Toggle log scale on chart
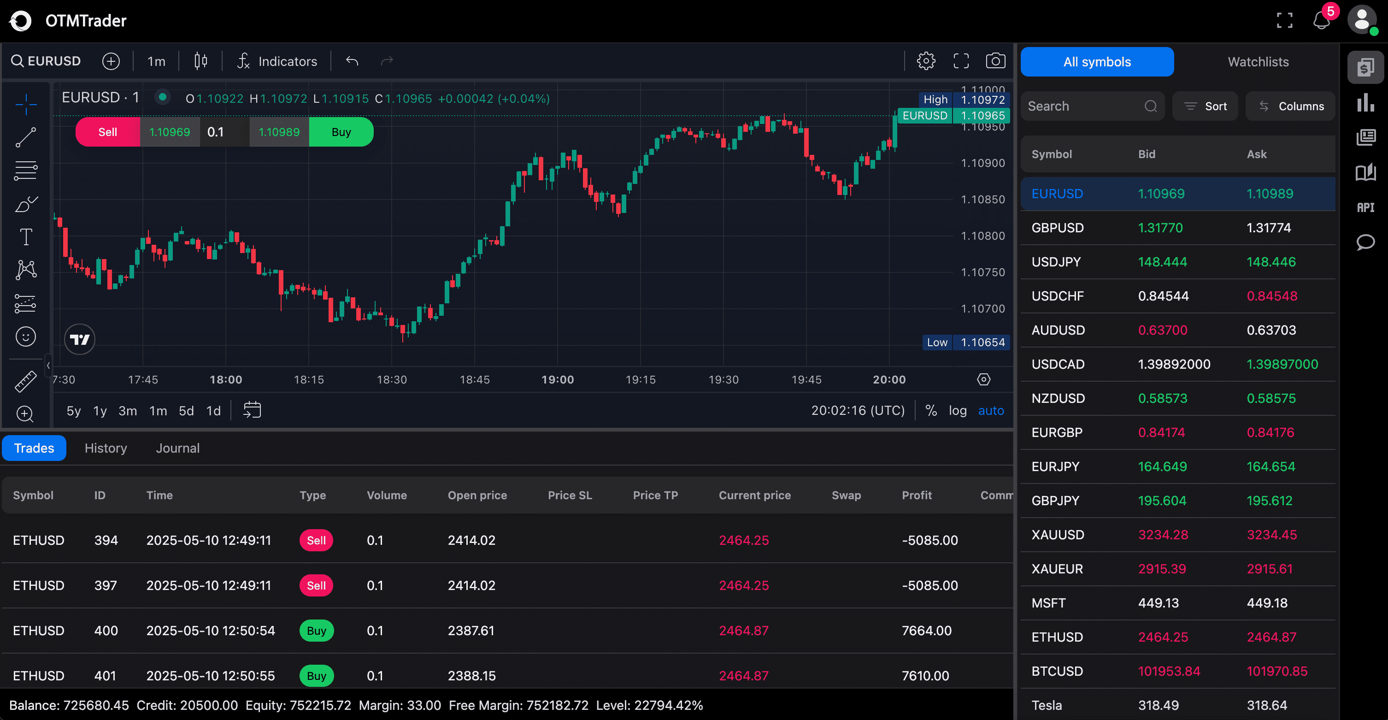 (957, 411)
